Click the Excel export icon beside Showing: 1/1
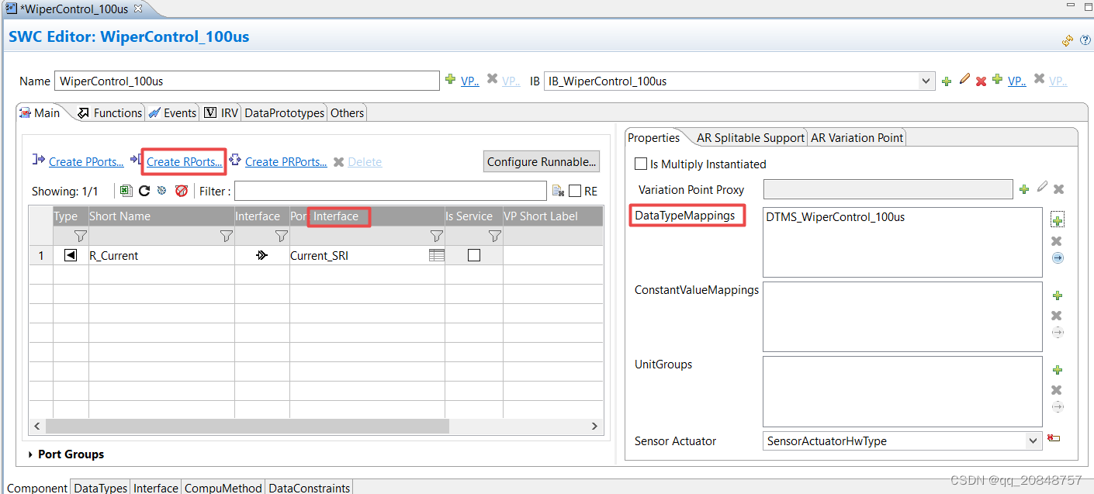 pyautogui.click(x=126, y=190)
